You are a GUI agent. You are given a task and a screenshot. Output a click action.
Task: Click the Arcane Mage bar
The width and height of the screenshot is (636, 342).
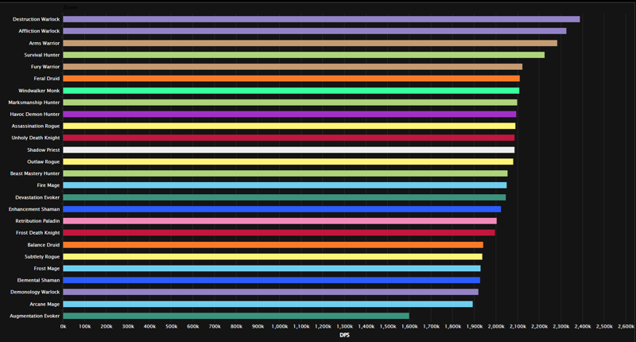[x=268, y=304]
